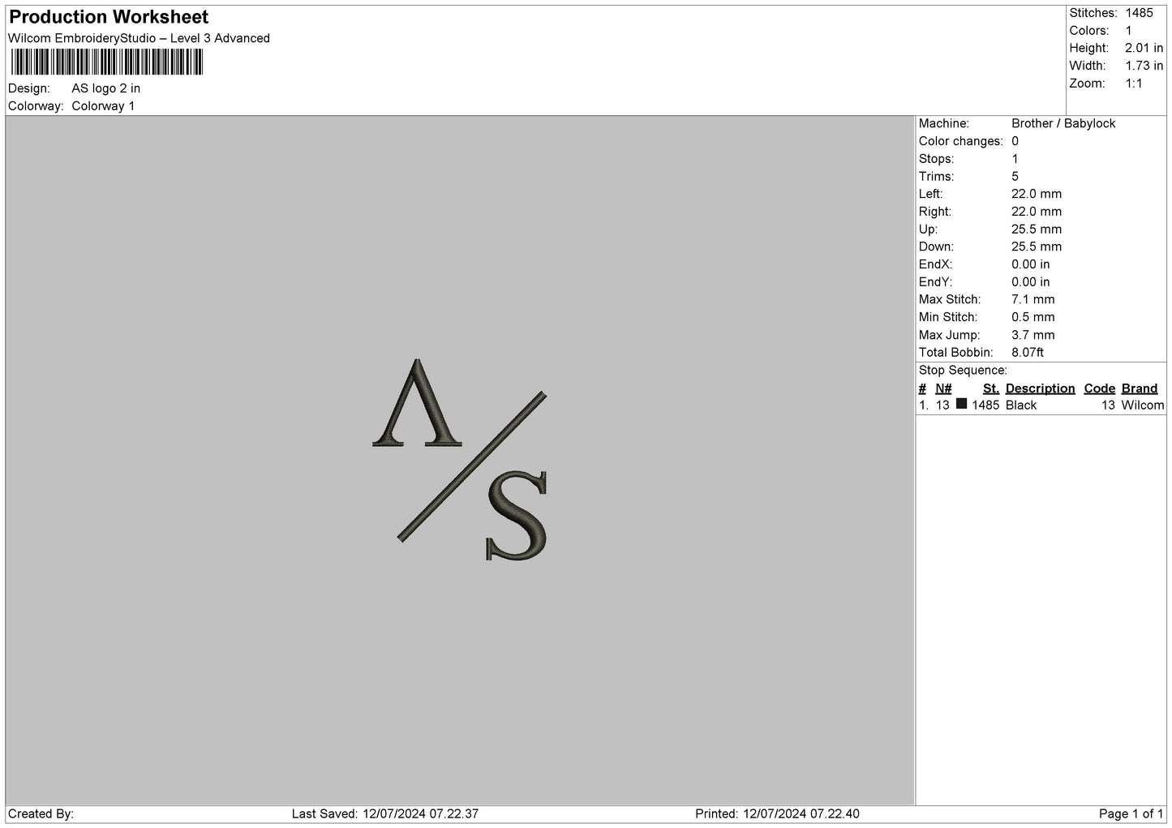Click the 'Code' column header
Screen dimensions: 1172x828
1100,388
